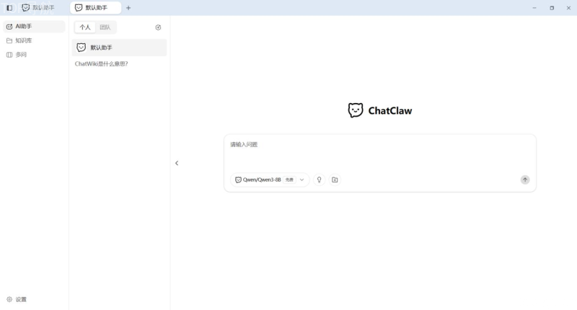
Task: Open conversation ChatWiki是什么意思?
Action: click(101, 64)
